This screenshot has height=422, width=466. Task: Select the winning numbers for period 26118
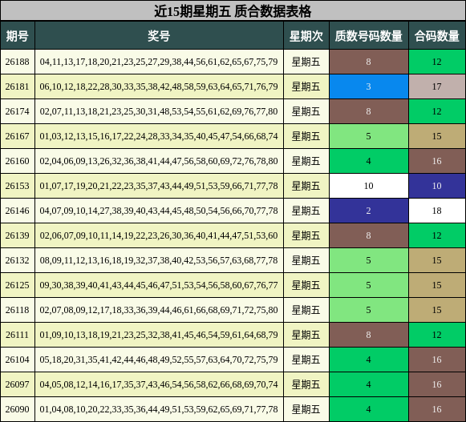coord(159,310)
